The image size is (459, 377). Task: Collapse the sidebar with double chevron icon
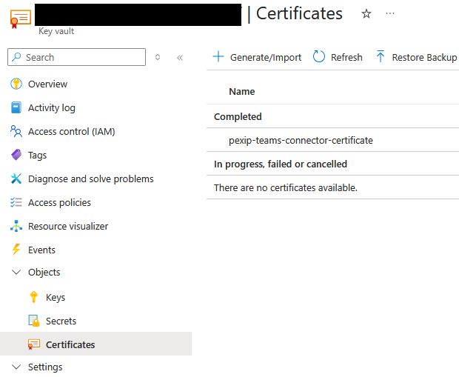click(180, 57)
